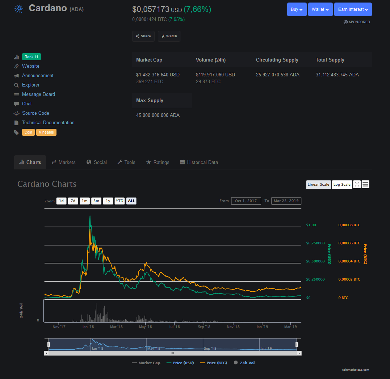Select Linear Scale for chart
Screen dimensions: 390x379
tap(318, 185)
